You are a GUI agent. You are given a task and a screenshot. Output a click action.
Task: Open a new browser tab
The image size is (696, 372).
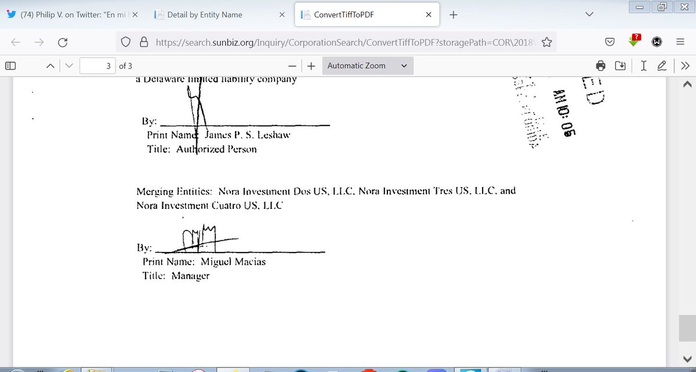click(453, 15)
